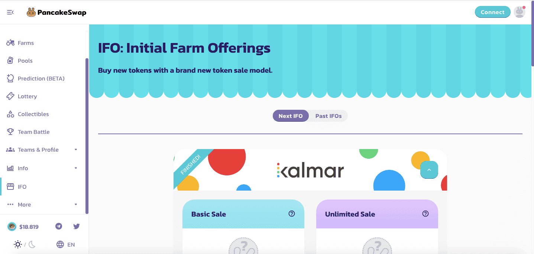534x254 pixels.
Task: Click the CAKE price token icon
Action: pyautogui.click(x=12, y=227)
